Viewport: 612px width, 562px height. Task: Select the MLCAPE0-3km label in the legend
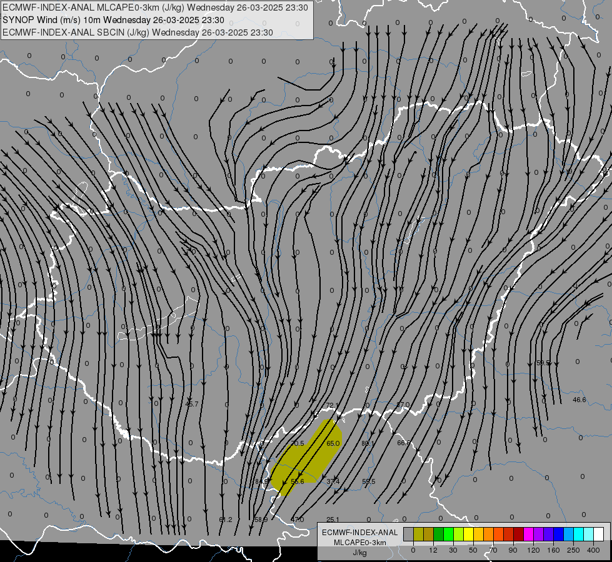[x=360, y=543]
